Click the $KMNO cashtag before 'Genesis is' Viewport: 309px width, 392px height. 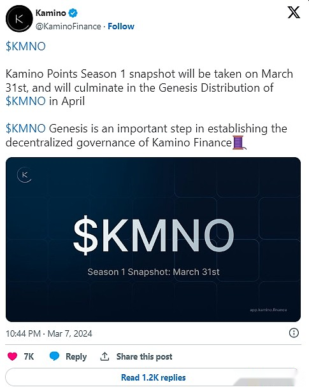pos(25,129)
